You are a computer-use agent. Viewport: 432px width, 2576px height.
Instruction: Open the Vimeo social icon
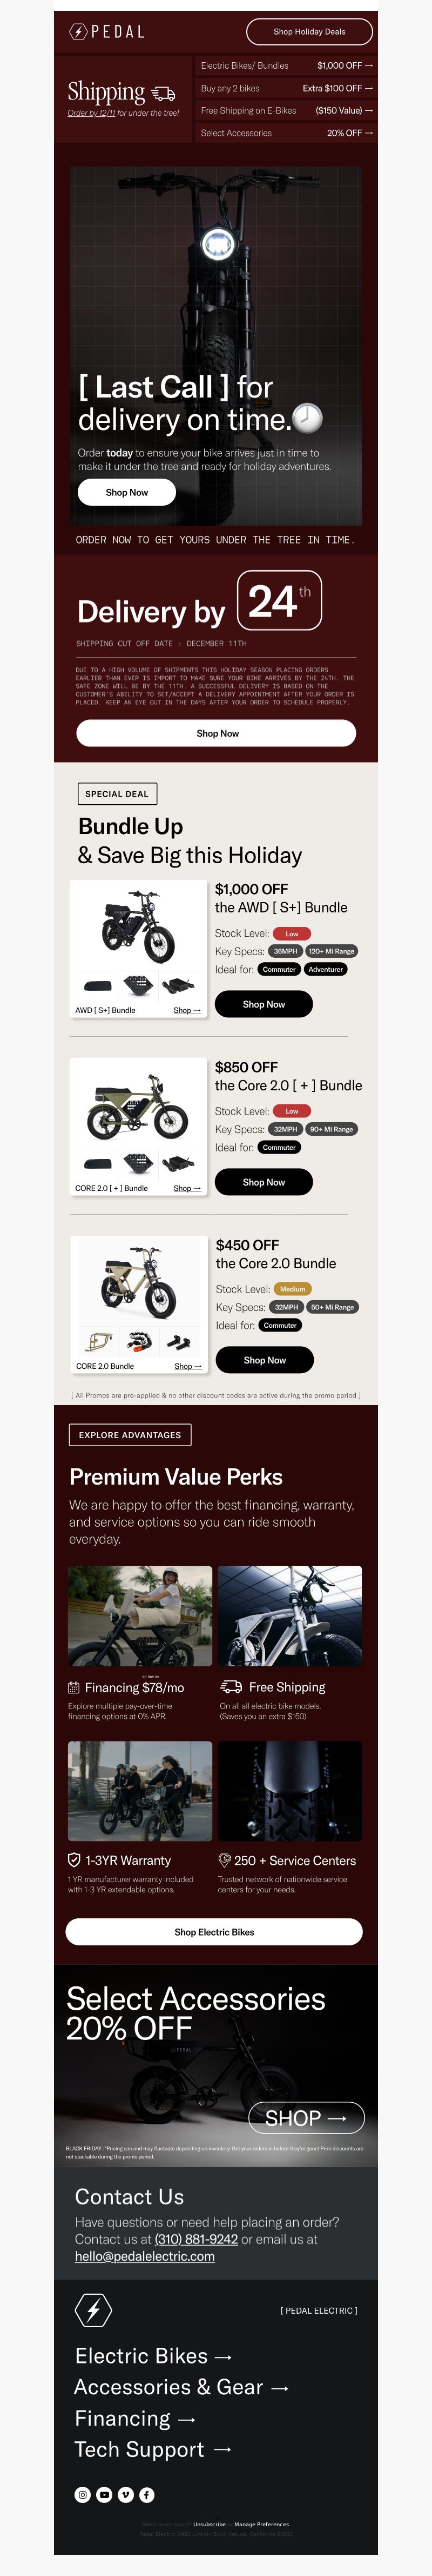point(126,2494)
